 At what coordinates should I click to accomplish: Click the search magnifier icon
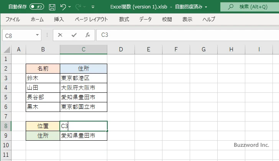click(x=231, y=7)
